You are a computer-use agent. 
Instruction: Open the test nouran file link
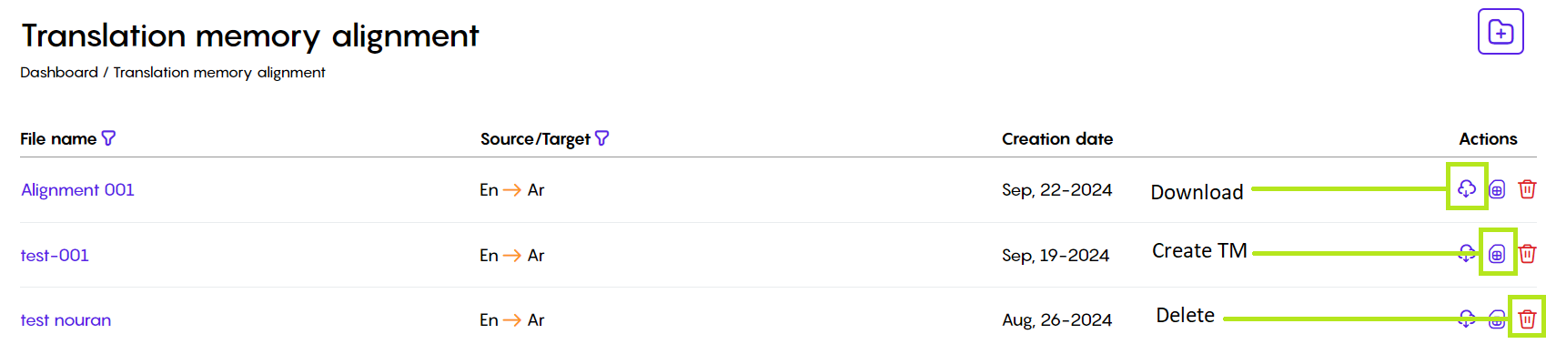pos(66,319)
